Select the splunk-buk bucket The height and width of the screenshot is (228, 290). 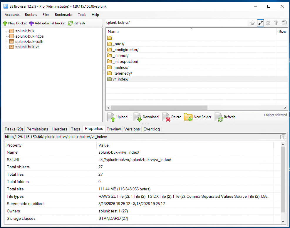point(25,31)
